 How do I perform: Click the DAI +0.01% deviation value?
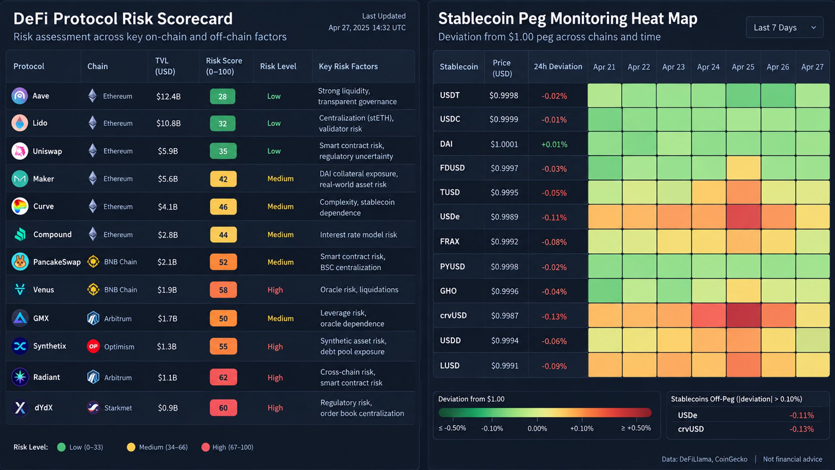[x=554, y=144]
